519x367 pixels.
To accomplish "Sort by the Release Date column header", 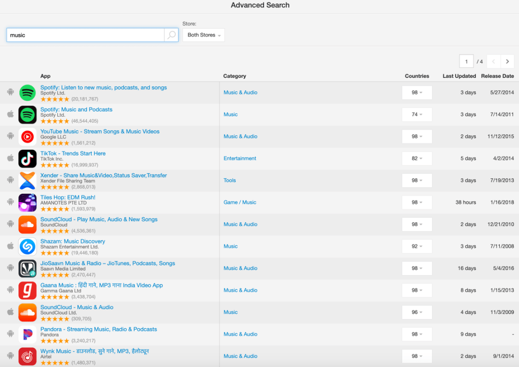I will click(x=497, y=76).
